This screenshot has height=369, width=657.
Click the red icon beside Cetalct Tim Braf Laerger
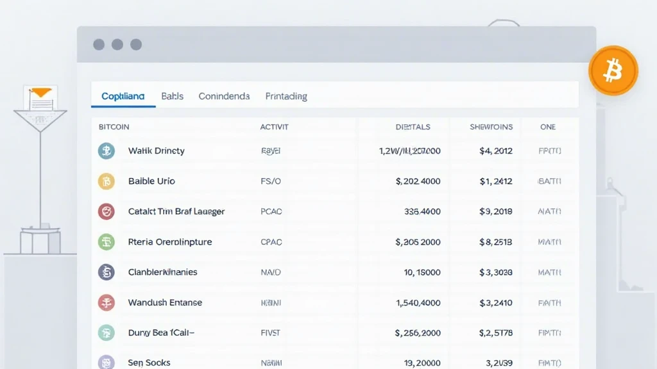click(107, 211)
